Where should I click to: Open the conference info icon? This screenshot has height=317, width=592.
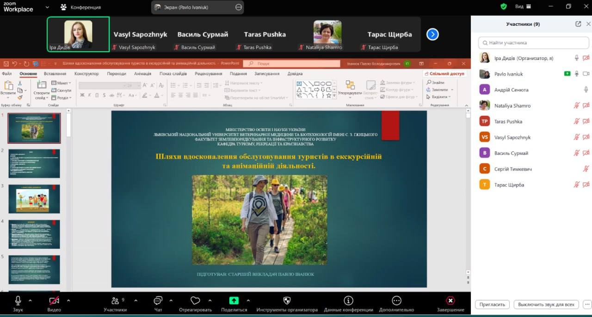point(348,301)
